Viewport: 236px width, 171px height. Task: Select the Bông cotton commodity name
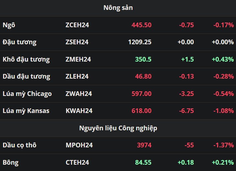coord(10,162)
